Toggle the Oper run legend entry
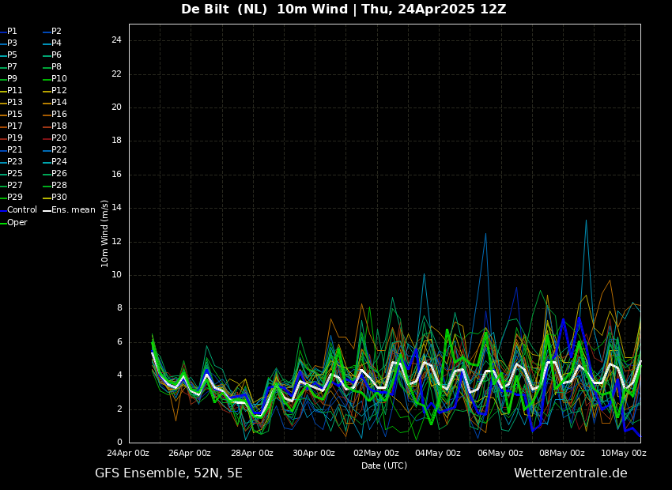The width and height of the screenshot is (672, 490). pos(17,223)
